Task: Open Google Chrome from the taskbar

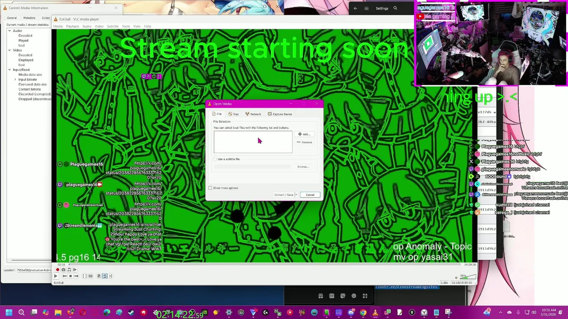Action: (x=363, y=312)
